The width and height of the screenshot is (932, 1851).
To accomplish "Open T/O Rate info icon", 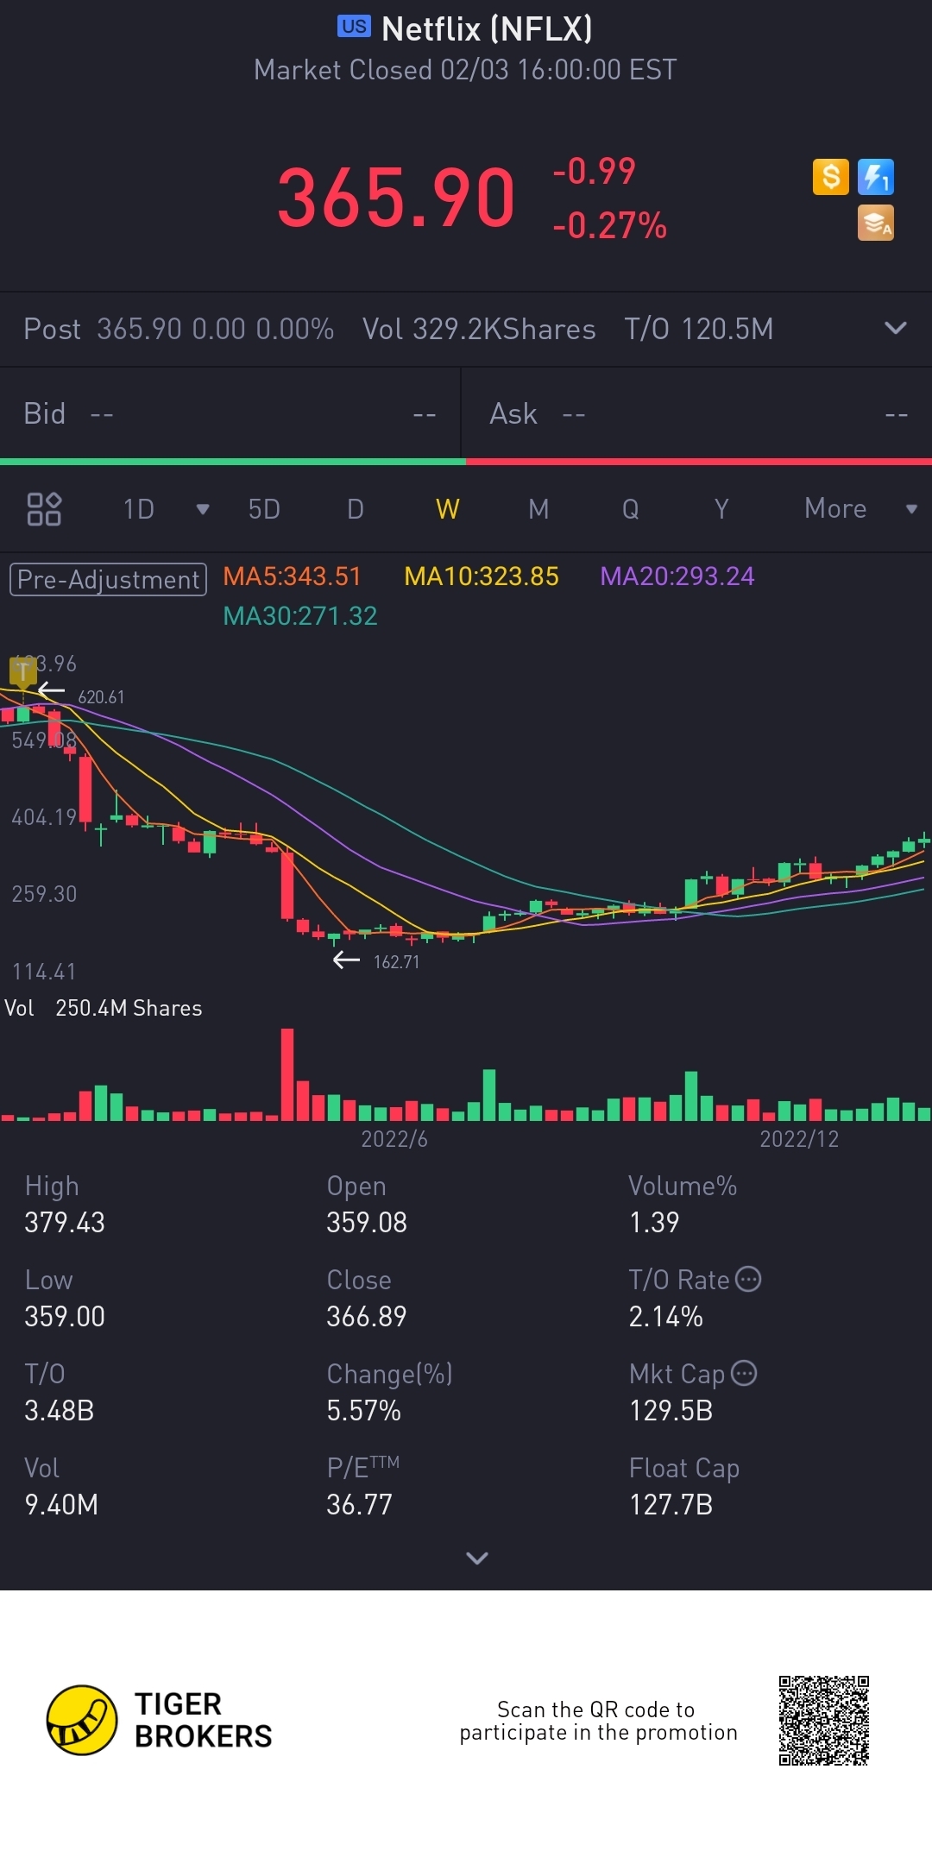I will coord(748,1279).
